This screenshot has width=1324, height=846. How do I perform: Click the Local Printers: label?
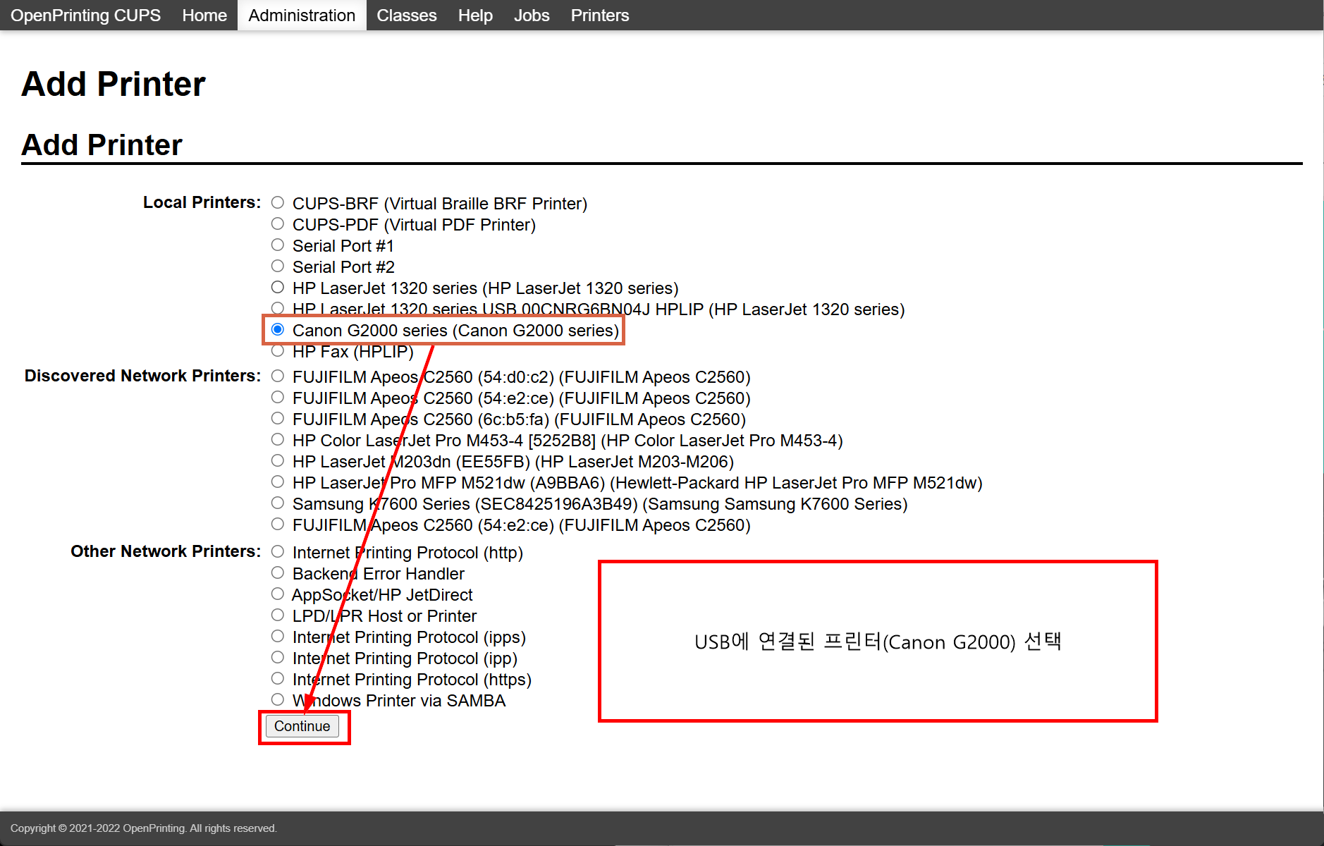pos(202,202)
